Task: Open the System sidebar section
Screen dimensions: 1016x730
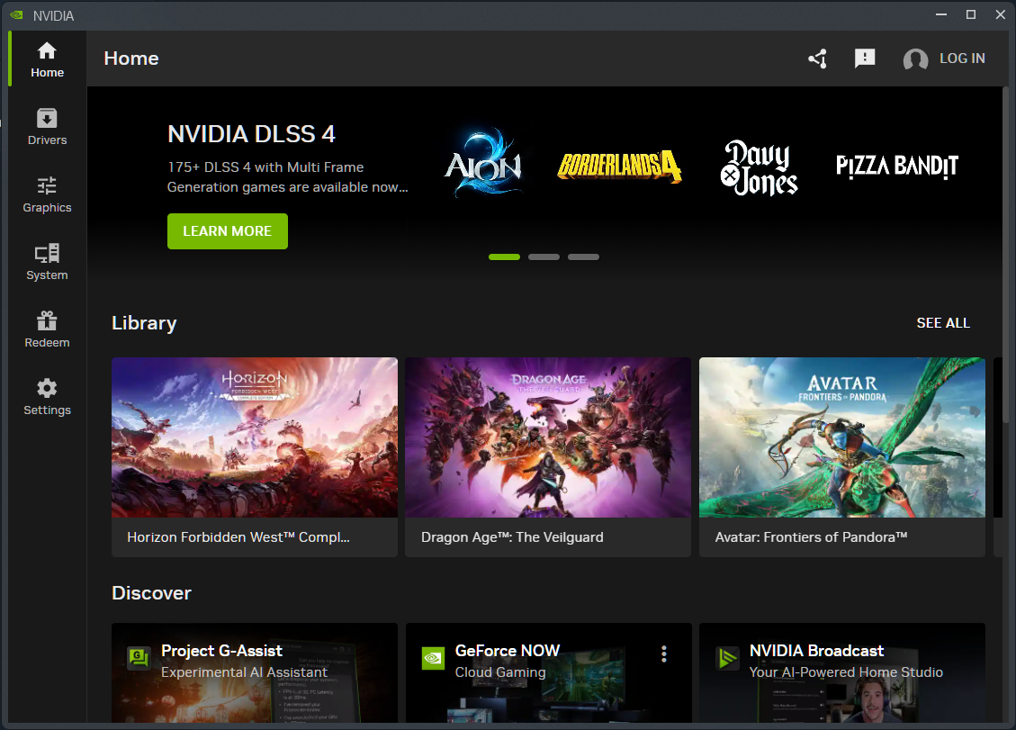Action: coord(48,262)
